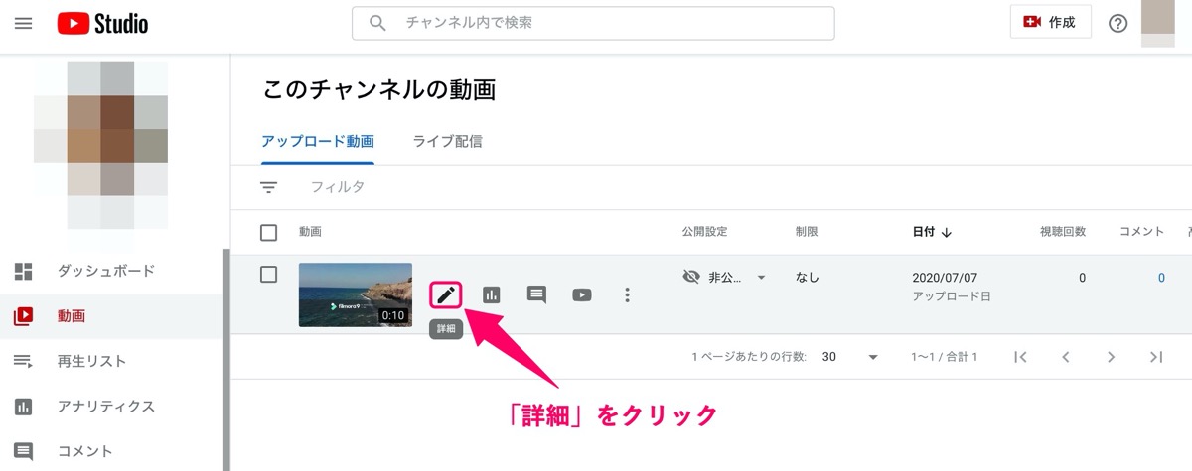Click the コメント column header

click(1141, 232)
